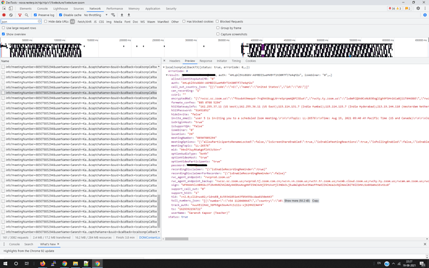This screenshot has height=268, width=429.
Task: Click Show more (50.2 kB) button
Action: pyautogui.click(x=297, y=201)
